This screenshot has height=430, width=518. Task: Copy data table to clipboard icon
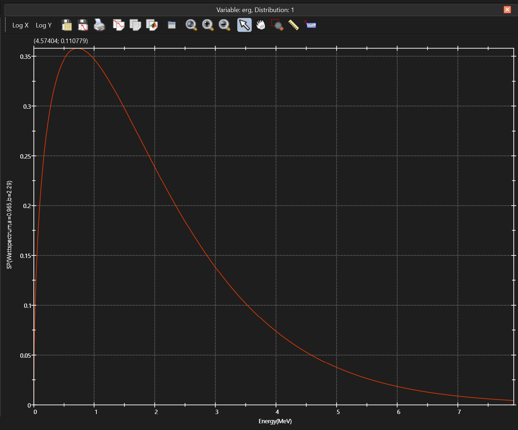coord(135,25)
